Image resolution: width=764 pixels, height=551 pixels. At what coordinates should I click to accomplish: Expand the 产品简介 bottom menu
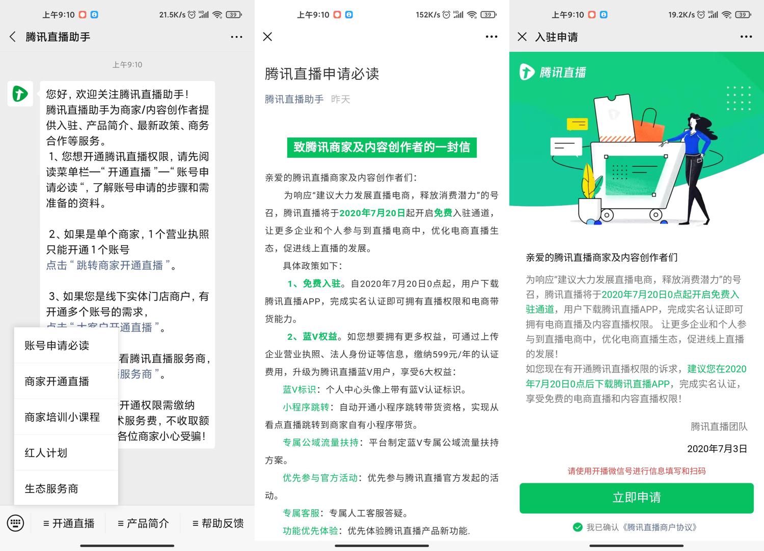point(143,523)
